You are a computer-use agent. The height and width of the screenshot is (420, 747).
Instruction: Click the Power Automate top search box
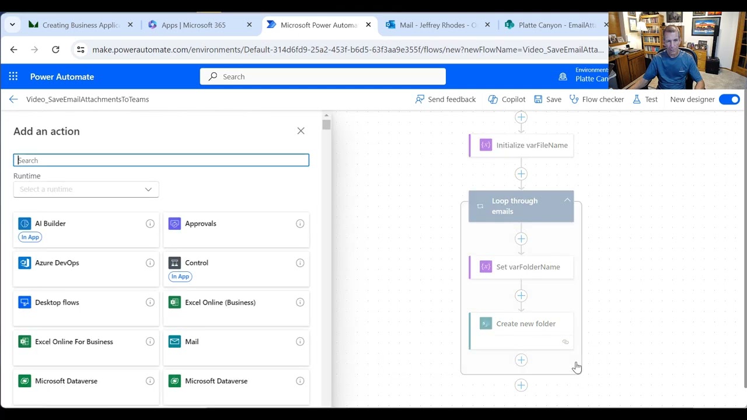323,76
